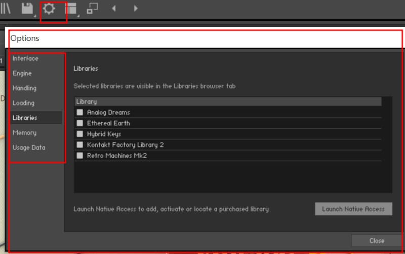This screenshot has width=405, height=254.
Task: Check the Hybrid Keys library box
Action: pos(80,134)
